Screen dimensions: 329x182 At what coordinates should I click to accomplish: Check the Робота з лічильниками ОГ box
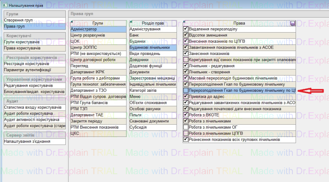pos(186,127)
